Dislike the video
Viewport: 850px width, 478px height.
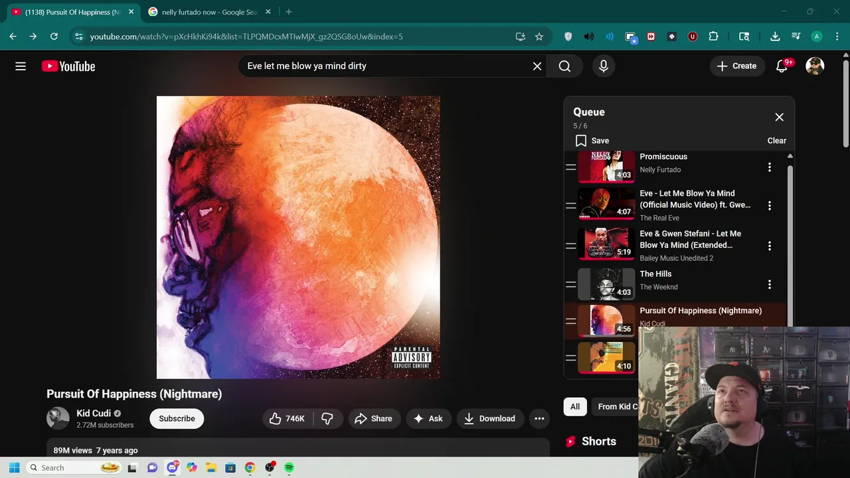(x=327, y=419)
